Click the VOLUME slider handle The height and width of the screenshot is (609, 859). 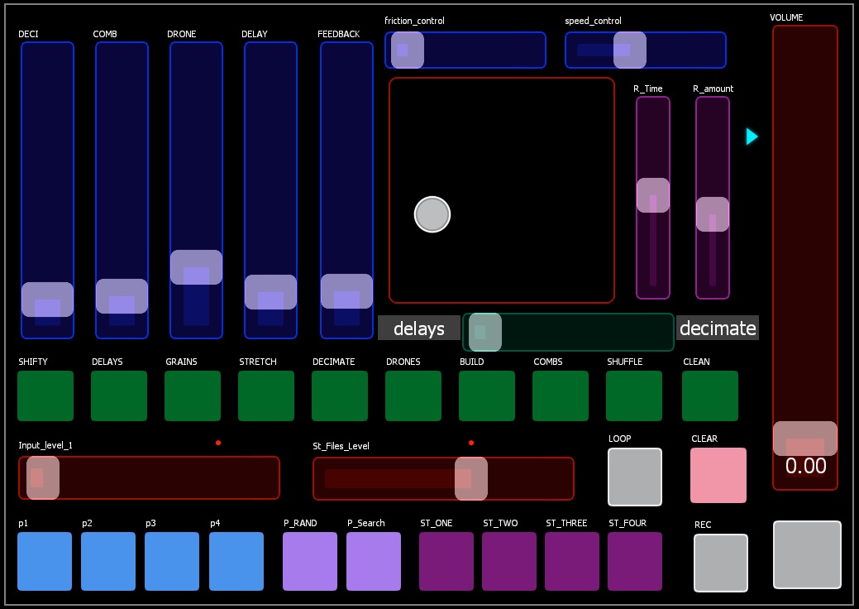click(805, 439)
